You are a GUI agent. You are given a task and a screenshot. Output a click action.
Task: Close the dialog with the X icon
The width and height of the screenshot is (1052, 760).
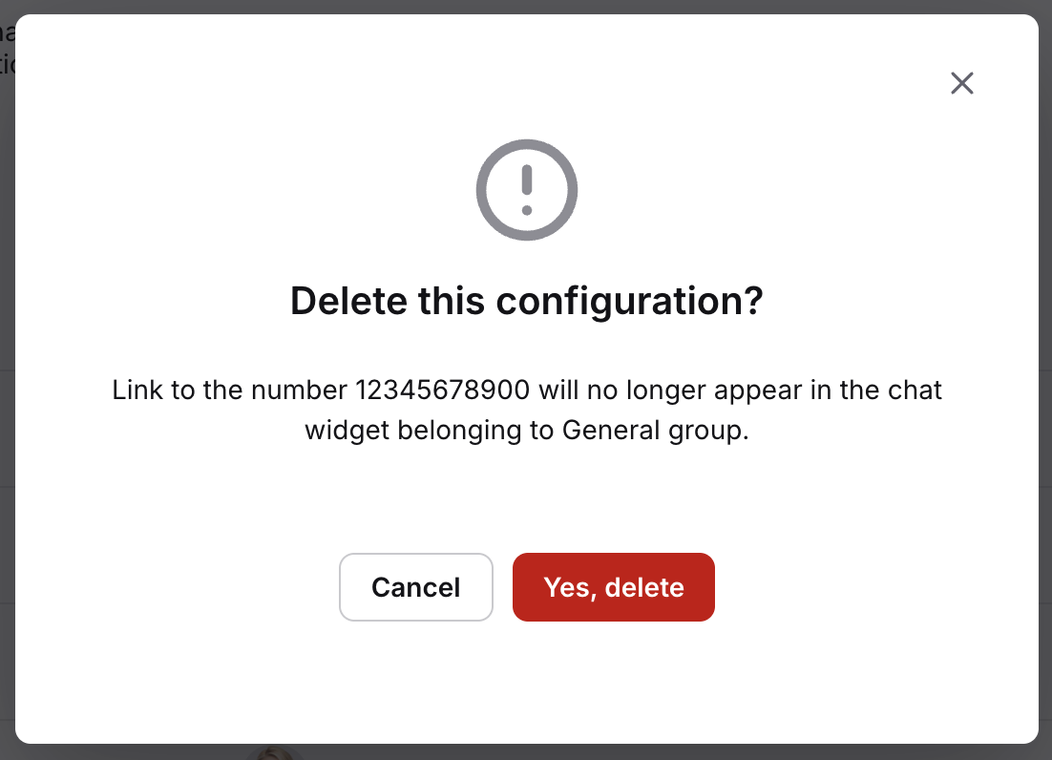(x=962, y=84)
